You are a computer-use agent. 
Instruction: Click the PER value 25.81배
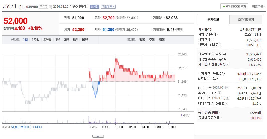(x=242, y=88)
